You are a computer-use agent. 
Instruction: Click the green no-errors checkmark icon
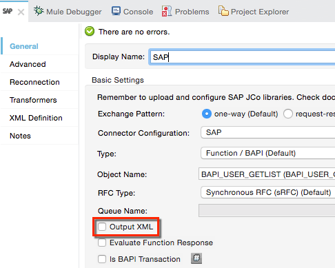click(90, 32)
